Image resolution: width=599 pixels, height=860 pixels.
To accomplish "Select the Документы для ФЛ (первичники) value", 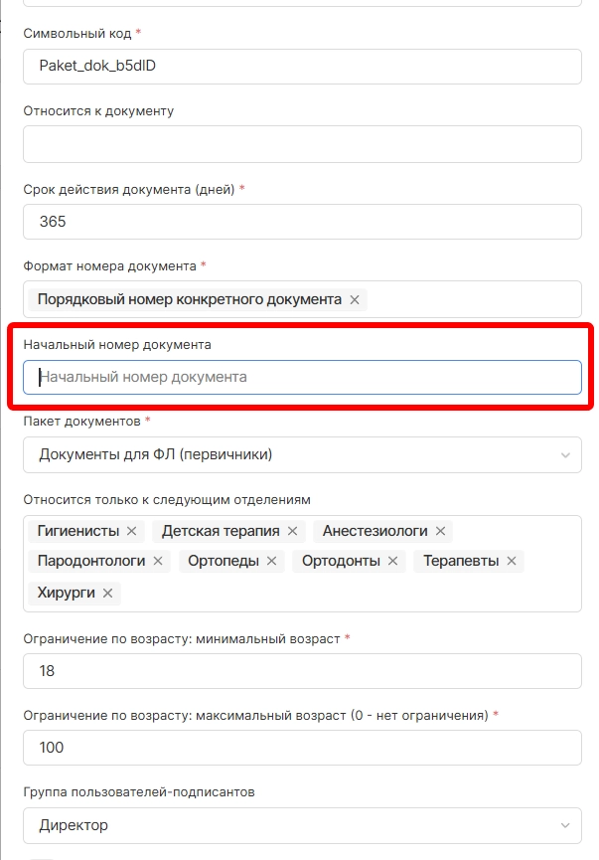I will (x=156, y=455).
